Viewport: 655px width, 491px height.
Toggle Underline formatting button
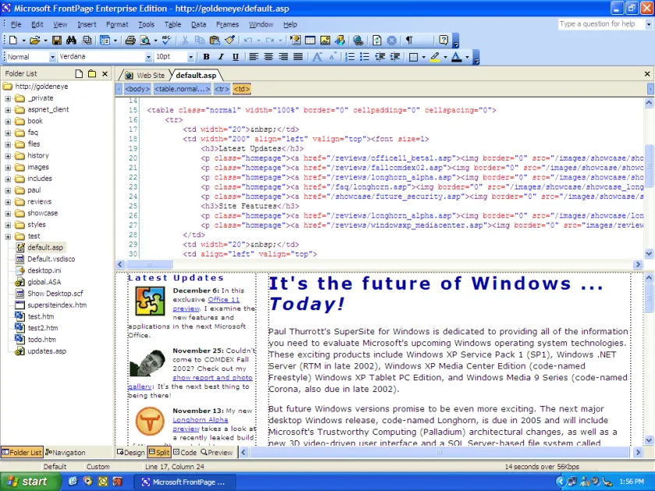tap(235, 57)
